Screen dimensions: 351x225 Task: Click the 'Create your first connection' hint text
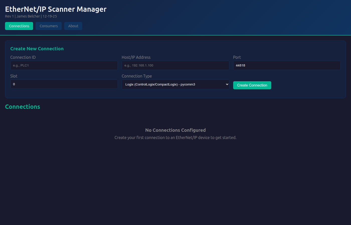[x=175, y=137]
